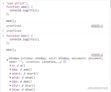
Task: Click the input prompt chevron beside function bbb
Action: [3, 36]
